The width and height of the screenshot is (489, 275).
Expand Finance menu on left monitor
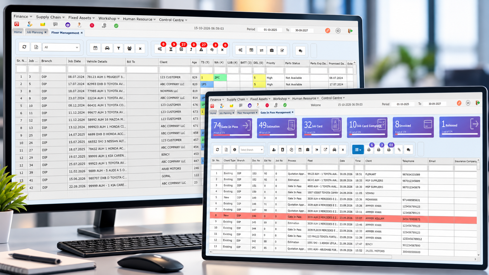click(x=23, y=16)
